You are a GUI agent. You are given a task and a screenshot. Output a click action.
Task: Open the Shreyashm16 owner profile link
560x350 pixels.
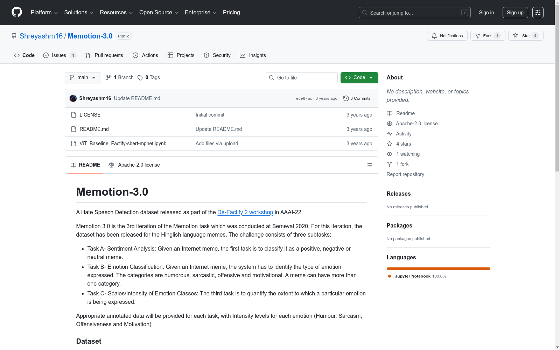(41, 36)
